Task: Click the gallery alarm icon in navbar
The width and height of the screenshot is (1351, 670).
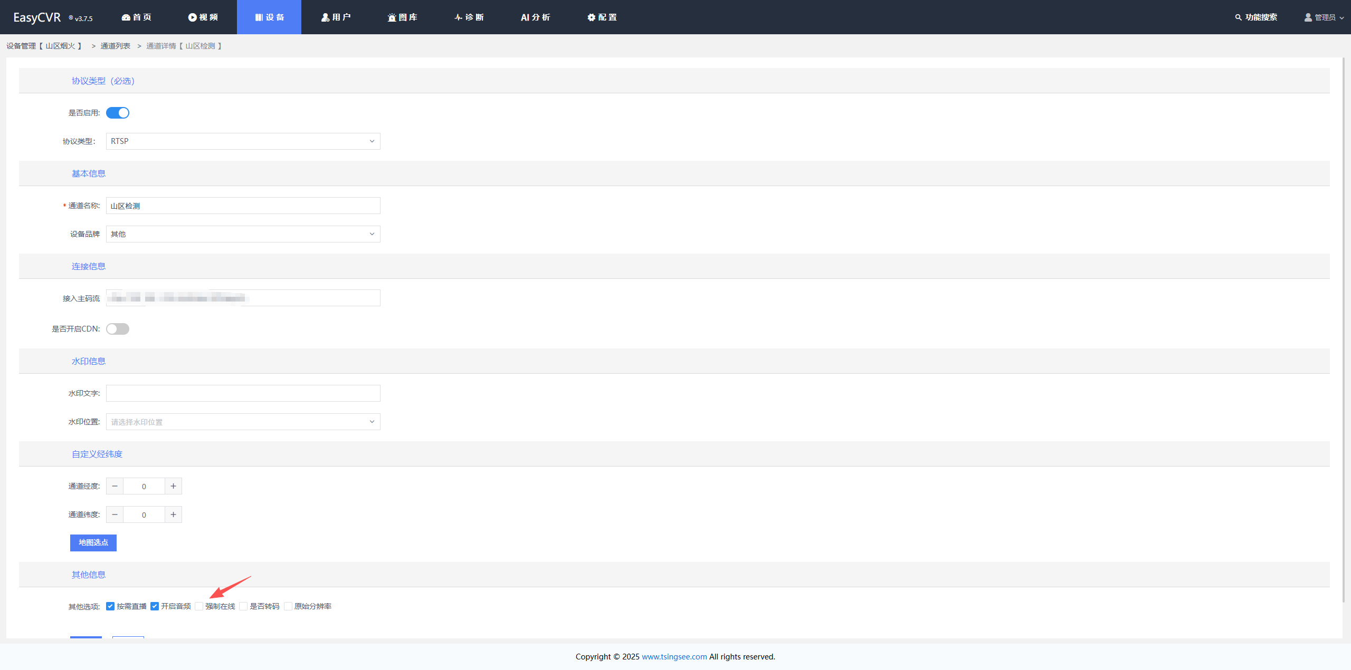Action: click(x=392, y=17)
